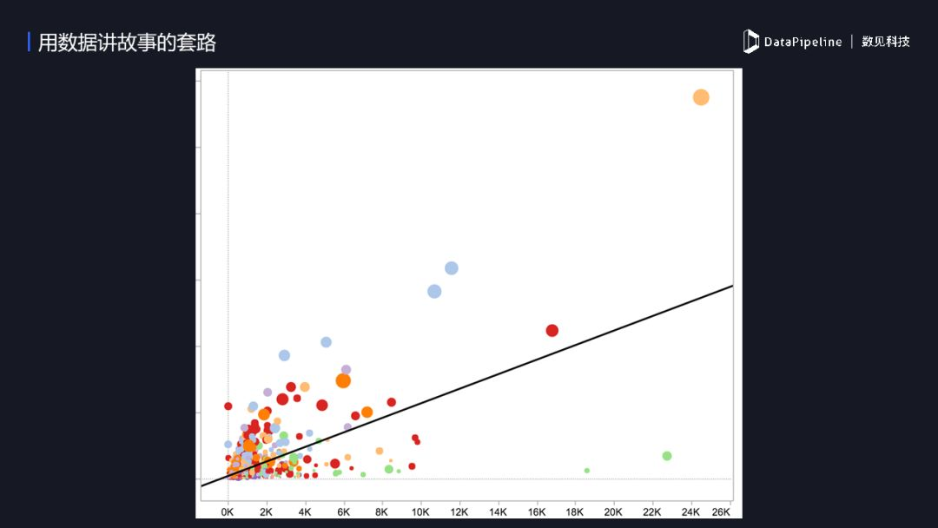Click the large orange bubble near 6K
This screenshot has width=938, height=528.
pos(343,380)
